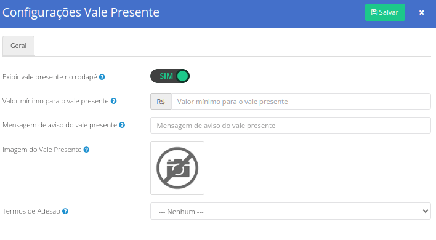This screenshot has height=240, width=436.
Task: Click the Exibir vale presente no rodapé label
Action: 50,77
